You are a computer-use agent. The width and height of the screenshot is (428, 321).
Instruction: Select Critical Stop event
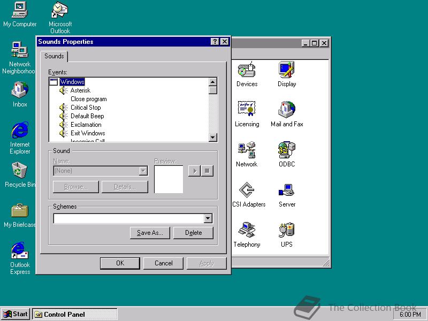86,108
